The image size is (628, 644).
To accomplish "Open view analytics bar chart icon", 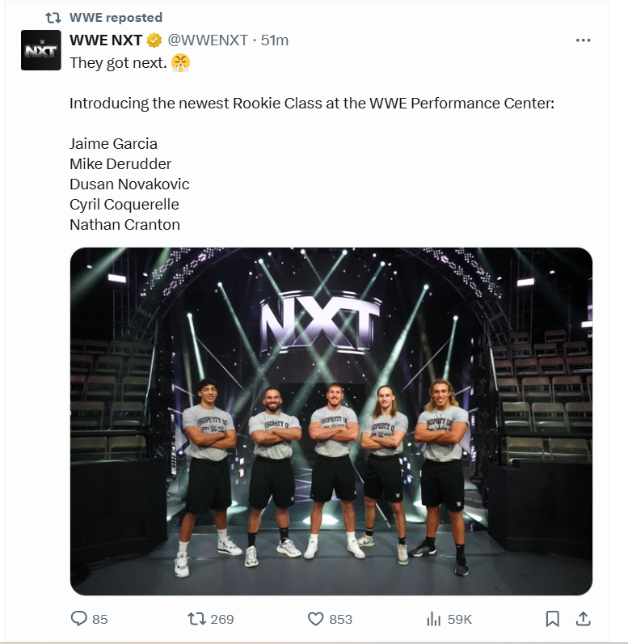I will (x=433, y=619).
